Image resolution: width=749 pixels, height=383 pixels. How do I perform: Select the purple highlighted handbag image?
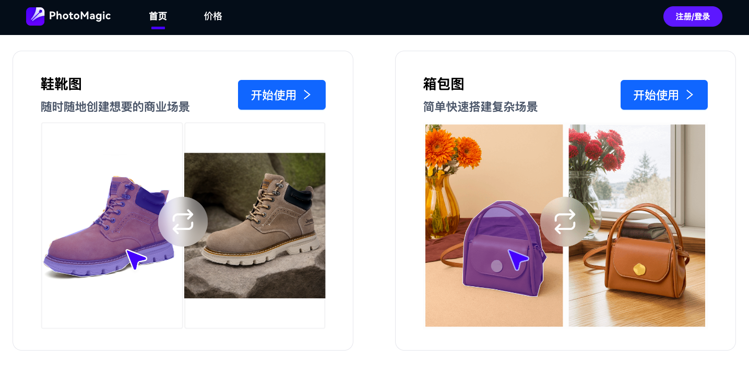coord(494,225)
